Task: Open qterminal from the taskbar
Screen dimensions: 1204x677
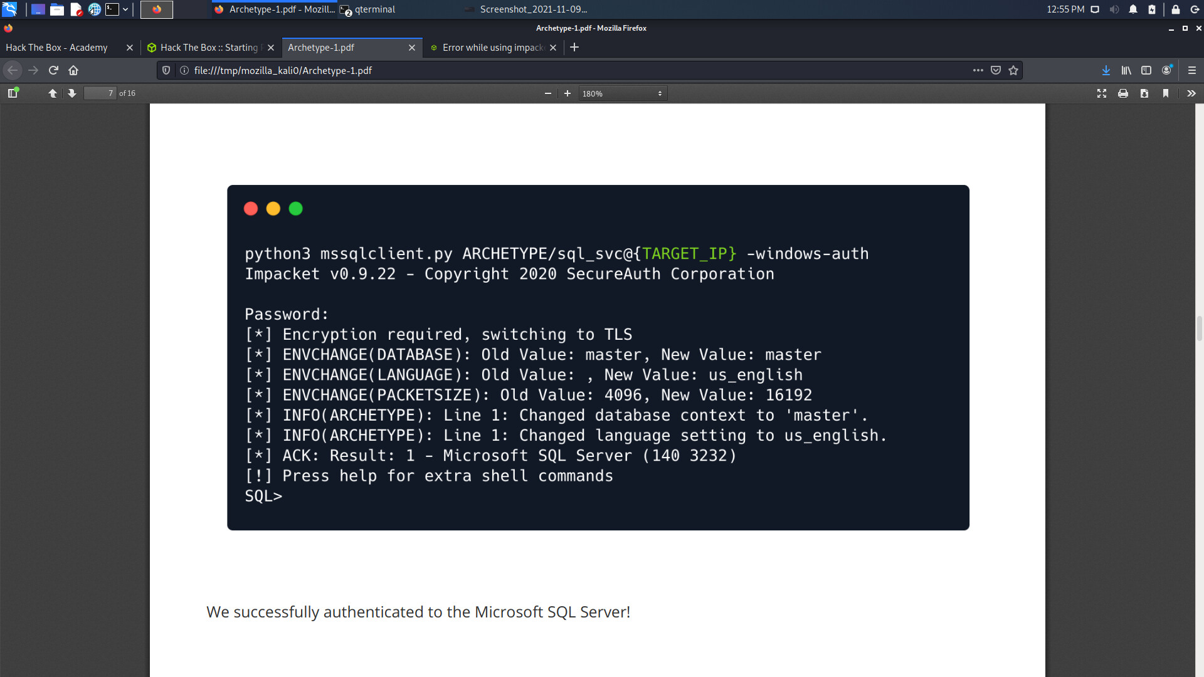Action: point(370,9)
